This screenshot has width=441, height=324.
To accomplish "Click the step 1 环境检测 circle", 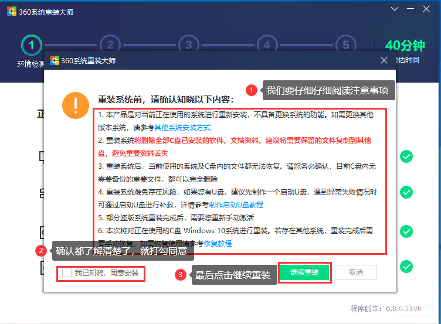I will (32, 45).
